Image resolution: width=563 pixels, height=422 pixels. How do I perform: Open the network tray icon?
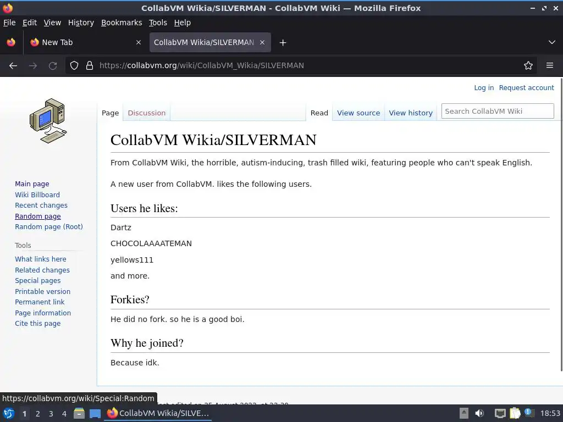click(500, 413)
